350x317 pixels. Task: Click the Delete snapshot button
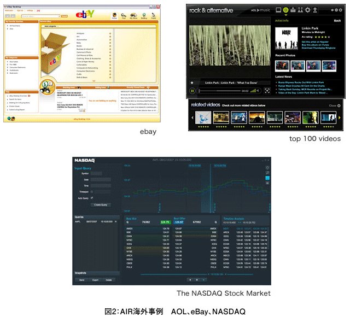click(109, 280)
